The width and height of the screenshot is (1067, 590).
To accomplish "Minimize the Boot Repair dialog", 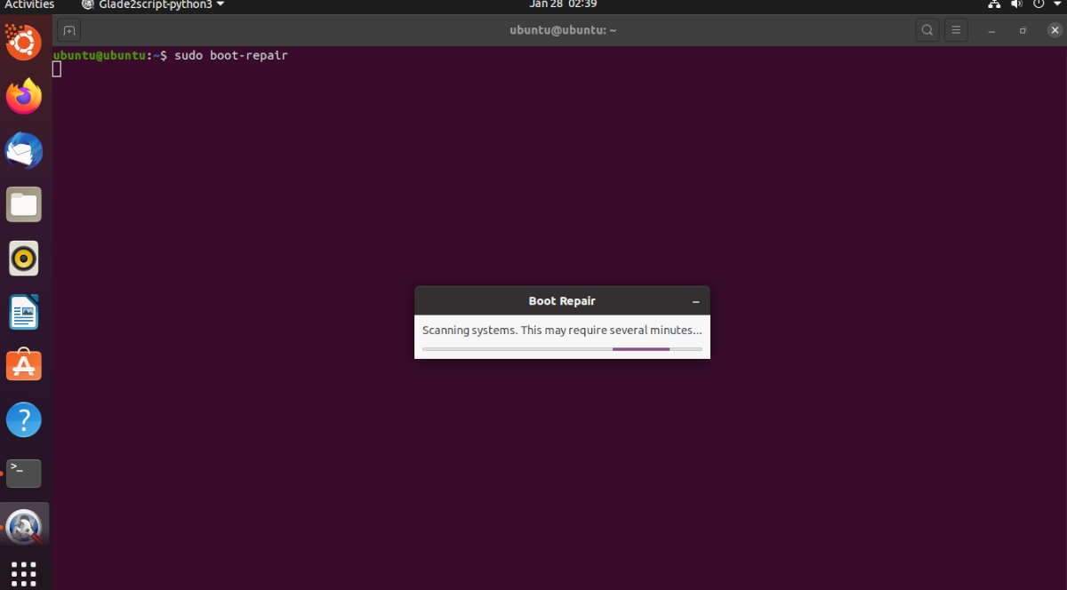I will pos(695,302).
